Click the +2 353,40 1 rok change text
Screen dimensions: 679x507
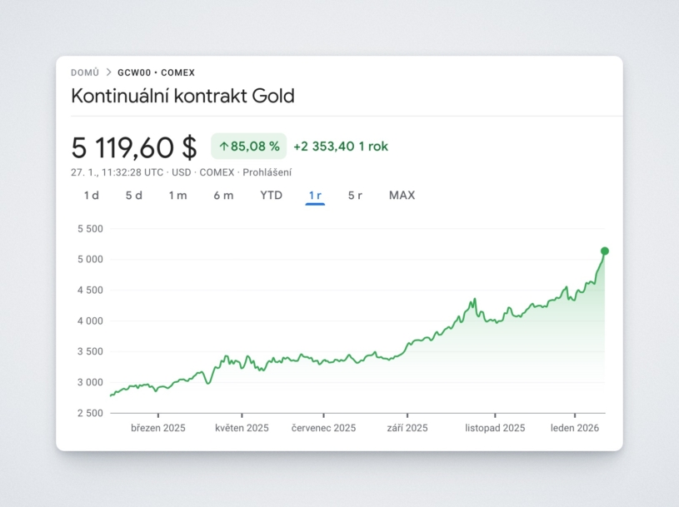[x=340, y=147]
